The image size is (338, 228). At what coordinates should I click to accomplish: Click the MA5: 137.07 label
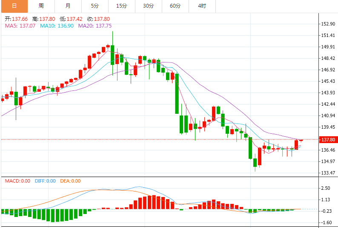[20, 26]
